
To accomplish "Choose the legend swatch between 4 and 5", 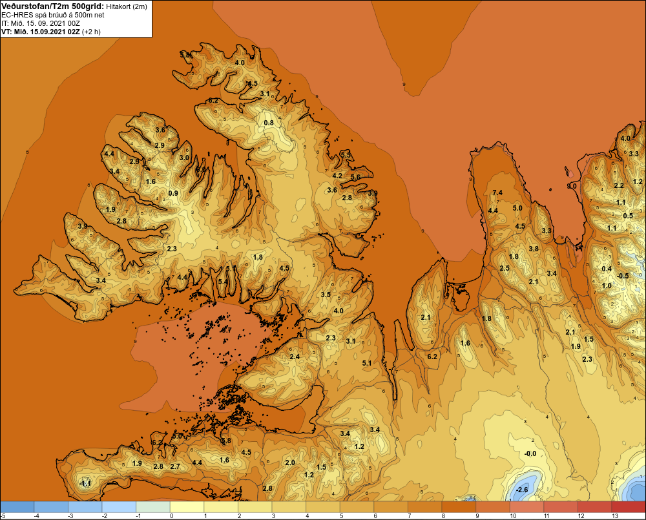I will [x=323, y=507].
